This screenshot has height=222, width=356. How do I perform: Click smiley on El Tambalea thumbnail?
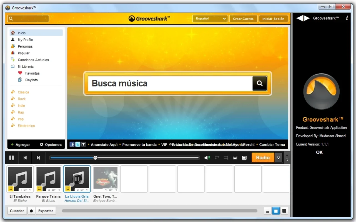coord(11,189)
